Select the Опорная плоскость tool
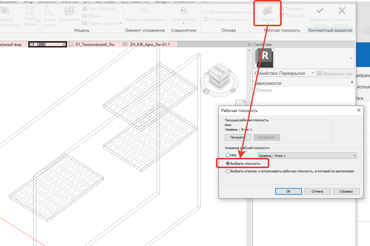The image size is (370, 246). [x=225, y=19]
